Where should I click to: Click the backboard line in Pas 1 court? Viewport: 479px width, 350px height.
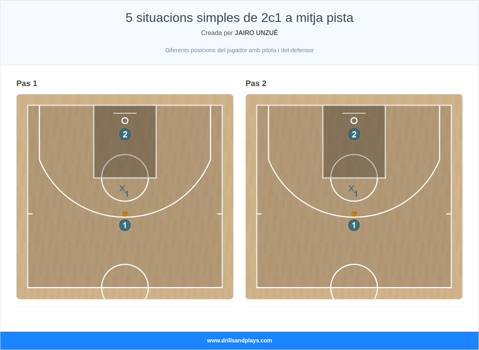click(125, 113)
